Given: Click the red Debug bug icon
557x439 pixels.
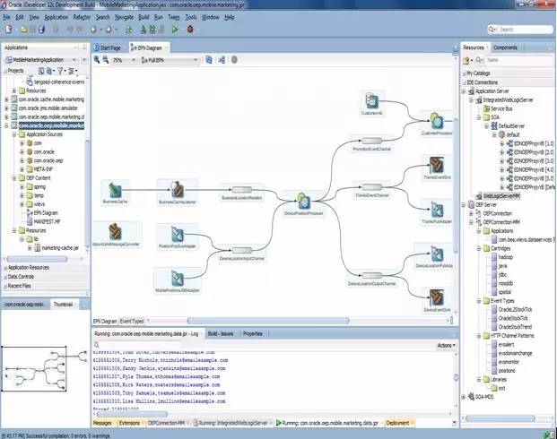Looking at the screenshot, I should tap(190, 30).
